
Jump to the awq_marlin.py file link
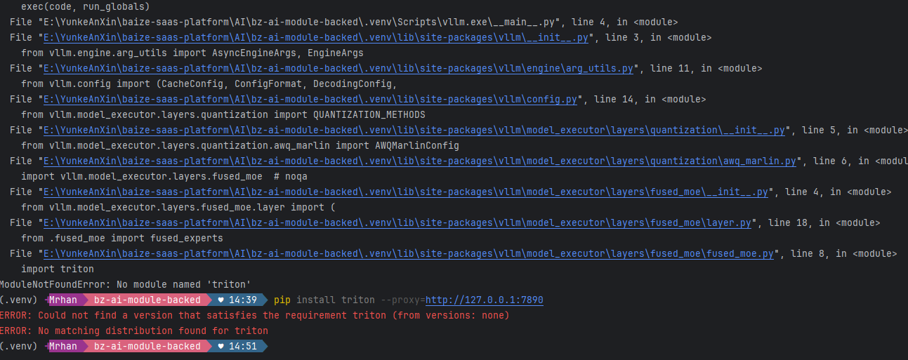(x=420, y=161)
